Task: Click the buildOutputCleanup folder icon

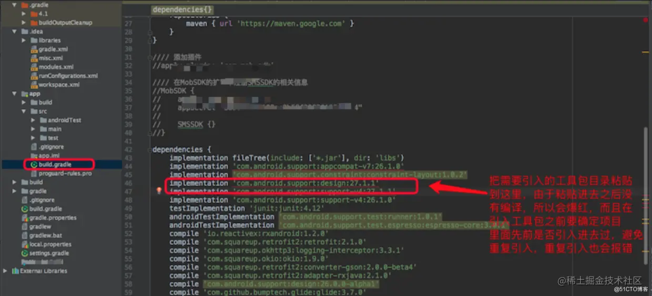Action: tap(34, 23)
